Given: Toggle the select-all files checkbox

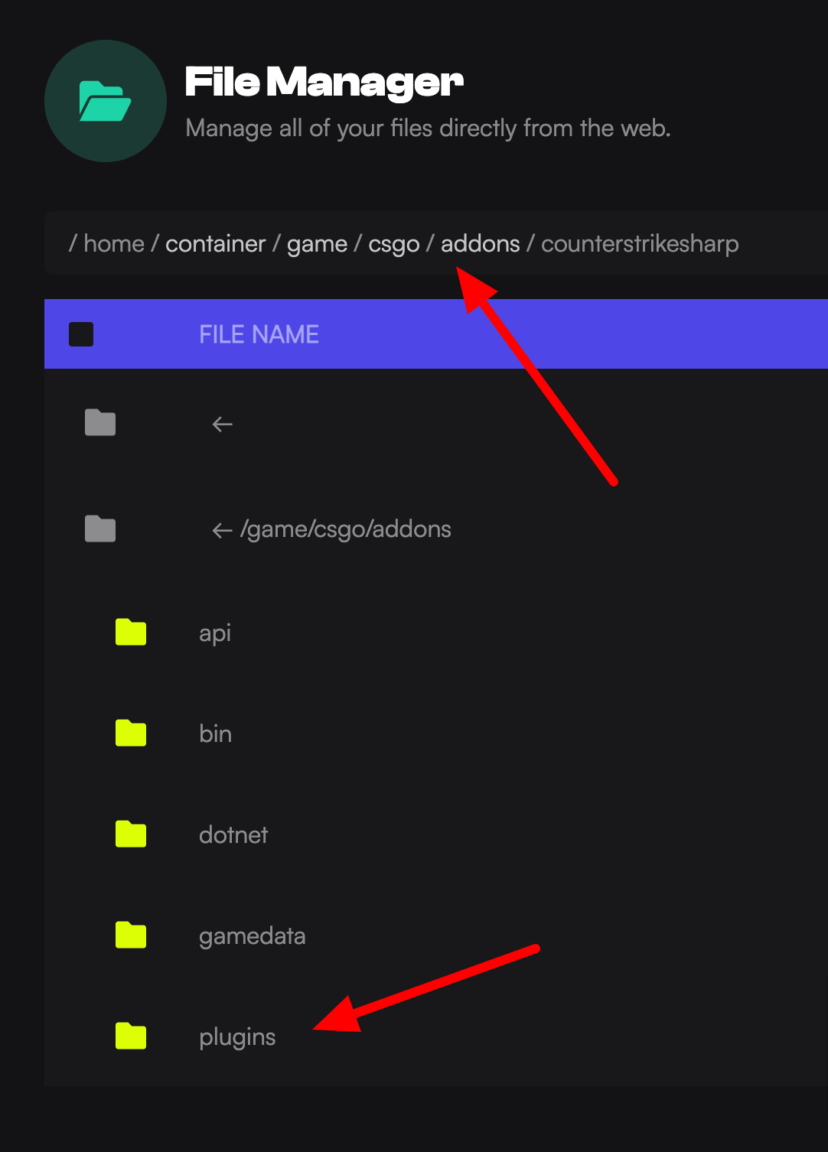Looking at the screenshot, I should [x=81, y=334].
